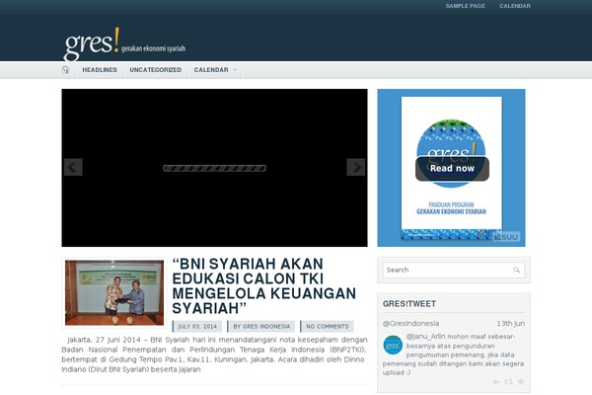The image size is (592, 395).
Task: Click the gerakan ekonomi syariah tagline
Action: pyautogui.click(x=153, y=48)
